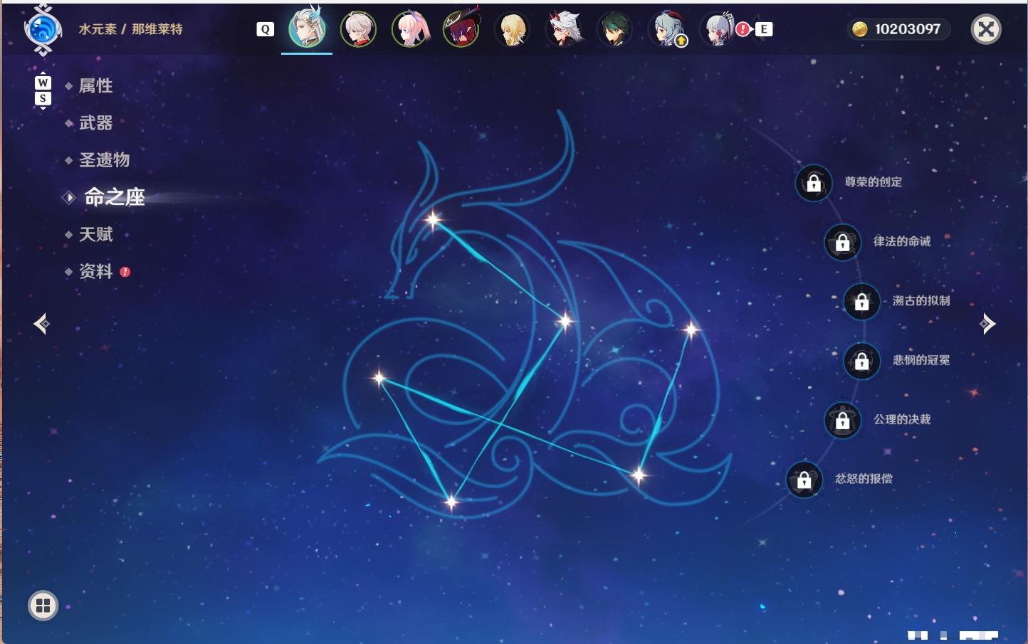This screenshot has width=1028, height=644.
Task: Click the red alert badge beside 资料
Action: 125,272
